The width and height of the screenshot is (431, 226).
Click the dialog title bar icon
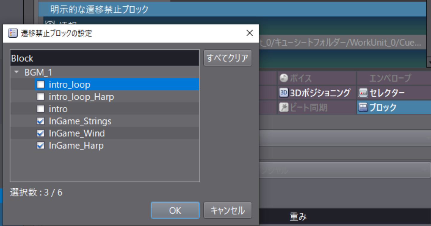[13, 33]
